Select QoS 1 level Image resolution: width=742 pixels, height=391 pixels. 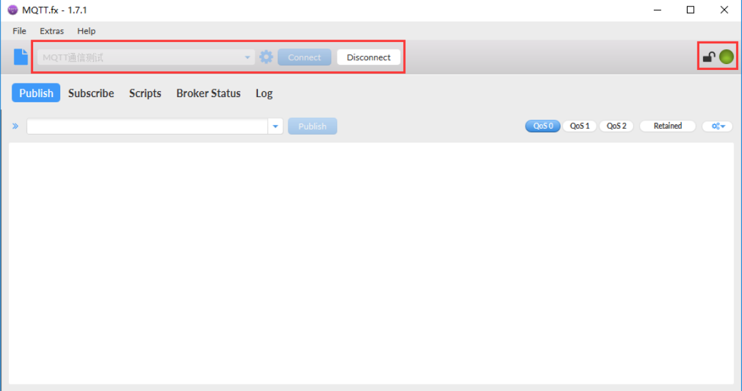pyautogui.click(x=580, y=126)
